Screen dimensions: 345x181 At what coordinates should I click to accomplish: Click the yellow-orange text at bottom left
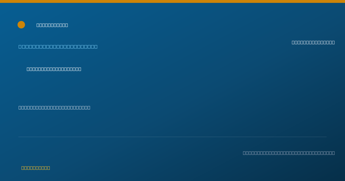point(36,168)
